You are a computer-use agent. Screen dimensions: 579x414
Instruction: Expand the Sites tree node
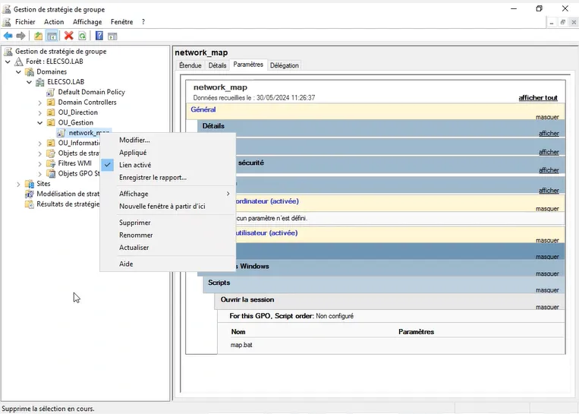pyautogui.click(x=19, y=184)
